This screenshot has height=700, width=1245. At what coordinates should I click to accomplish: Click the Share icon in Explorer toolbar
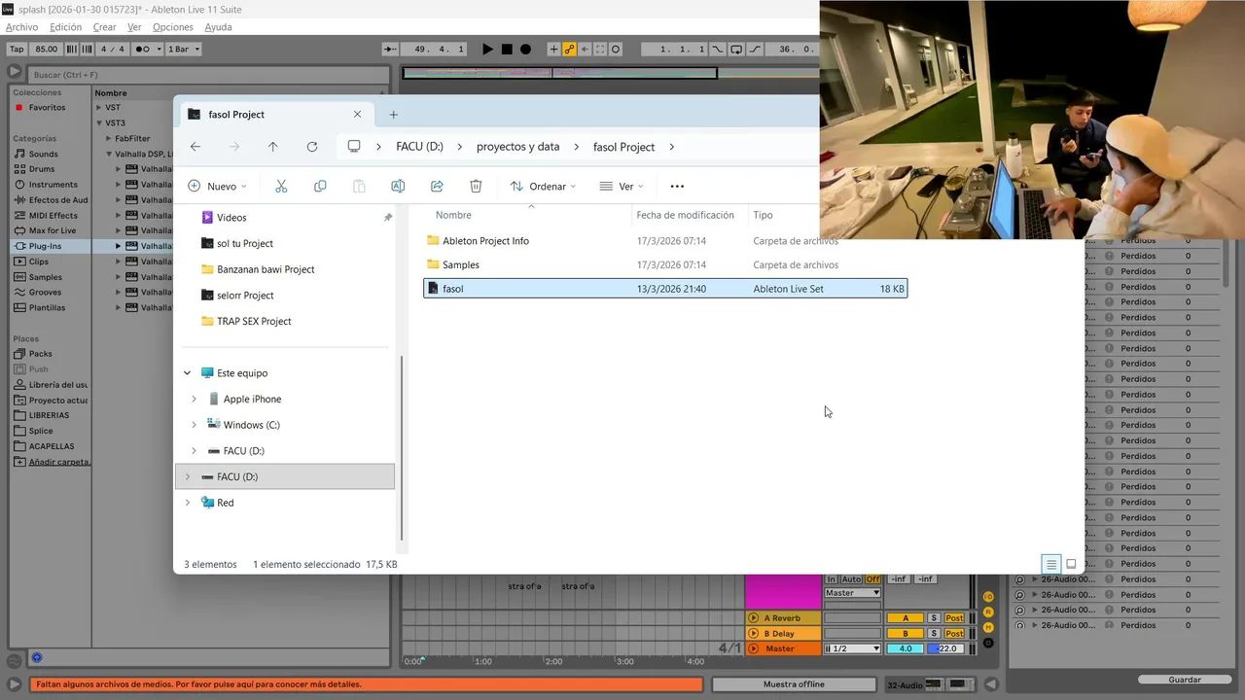pos(437,186)
